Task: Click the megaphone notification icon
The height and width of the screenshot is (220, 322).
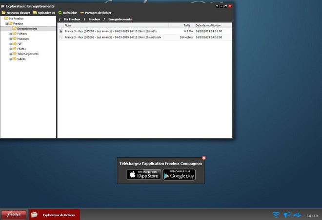Action: [x=287, y=215]
